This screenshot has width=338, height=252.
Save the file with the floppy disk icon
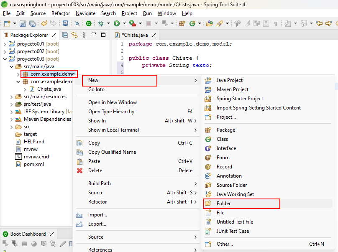pyautogui.click(x=23, y=23)
